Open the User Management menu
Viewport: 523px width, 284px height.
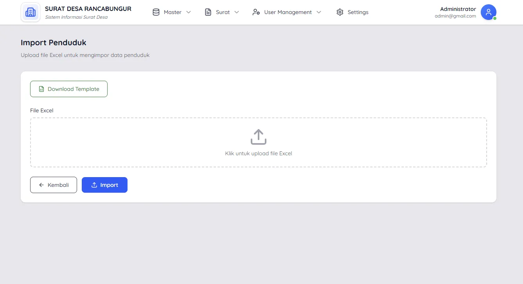[287, 12]
